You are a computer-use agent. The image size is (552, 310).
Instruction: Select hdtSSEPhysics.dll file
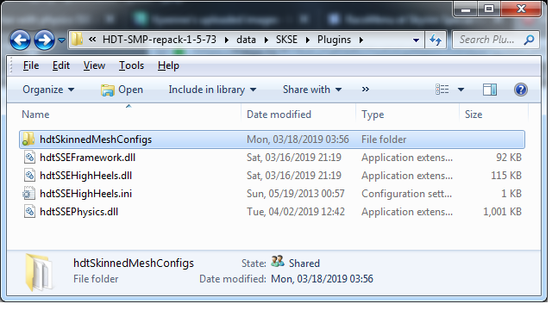(x=78, y=212)
